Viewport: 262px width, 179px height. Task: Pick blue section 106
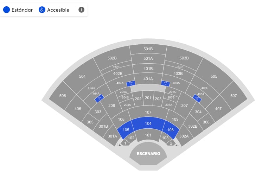171,130
